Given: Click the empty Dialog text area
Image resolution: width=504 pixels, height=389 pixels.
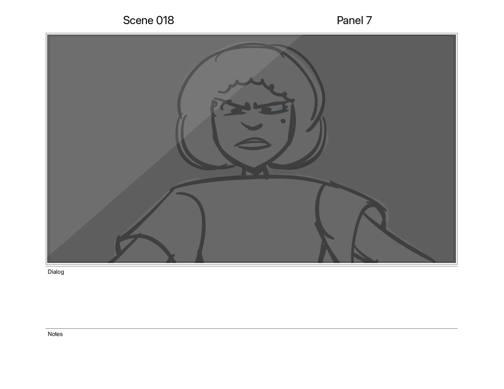Looking at the screenshot, I should point(252,301).
